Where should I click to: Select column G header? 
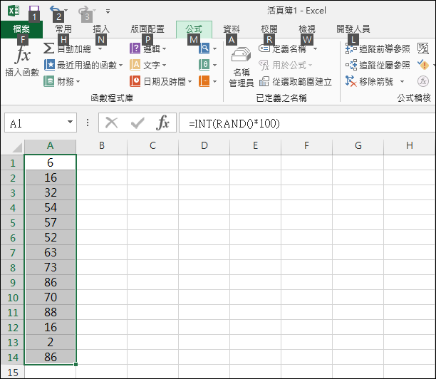pyautogui.click(x=358, y=146)
